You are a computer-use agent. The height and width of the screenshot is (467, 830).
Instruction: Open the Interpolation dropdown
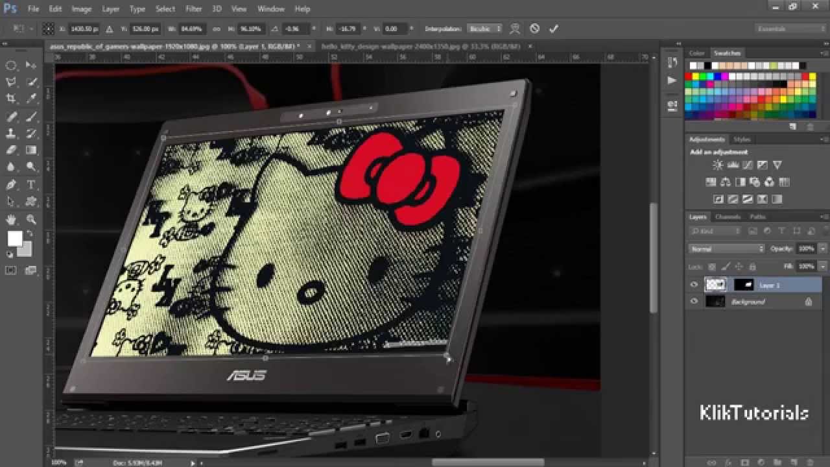click(x=484, y=29)
